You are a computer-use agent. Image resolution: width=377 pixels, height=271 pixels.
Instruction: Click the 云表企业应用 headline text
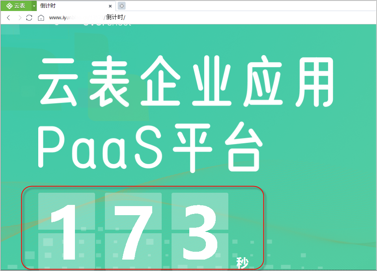pos(186,81)
